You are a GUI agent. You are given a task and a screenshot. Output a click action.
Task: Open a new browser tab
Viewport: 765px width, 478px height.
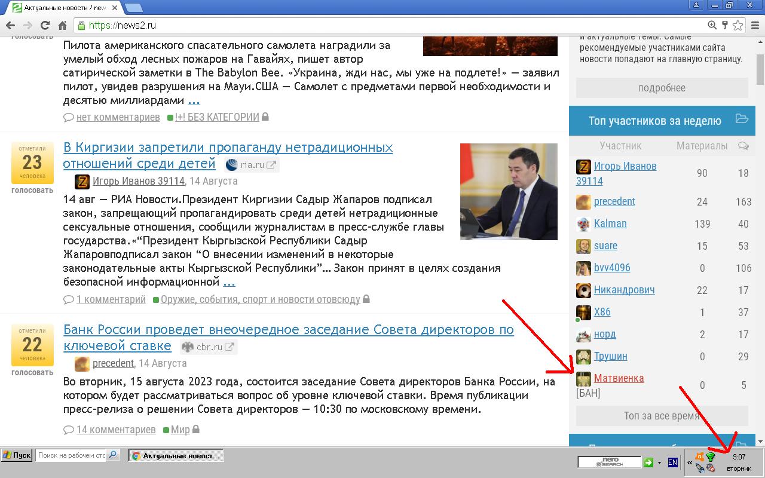coord(134,8)
